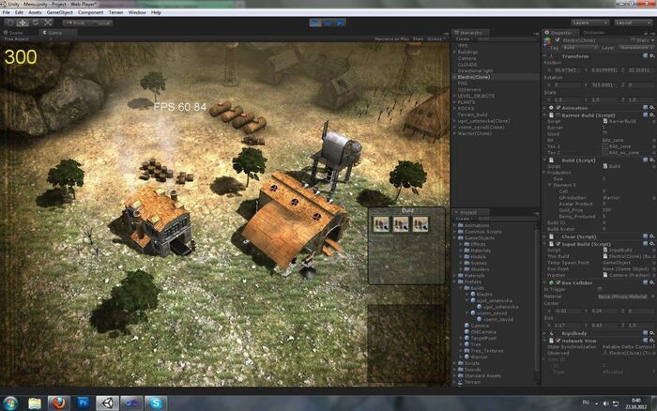This screenshot has height=411, width=657.
Task: Open the Rigidbody gear menu
Action: coord(651,333)
